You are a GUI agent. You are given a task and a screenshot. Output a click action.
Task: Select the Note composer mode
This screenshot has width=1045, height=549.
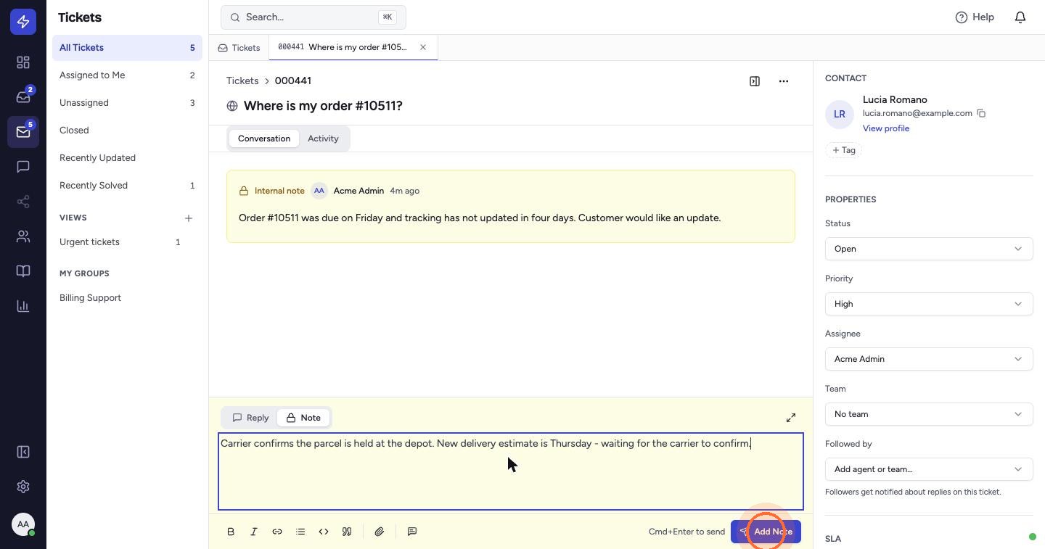pos(303,418)
